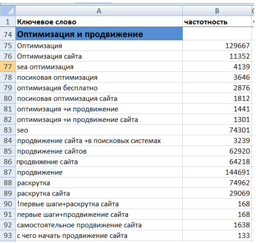Click frequency value 3646

(x=242, y=77)
